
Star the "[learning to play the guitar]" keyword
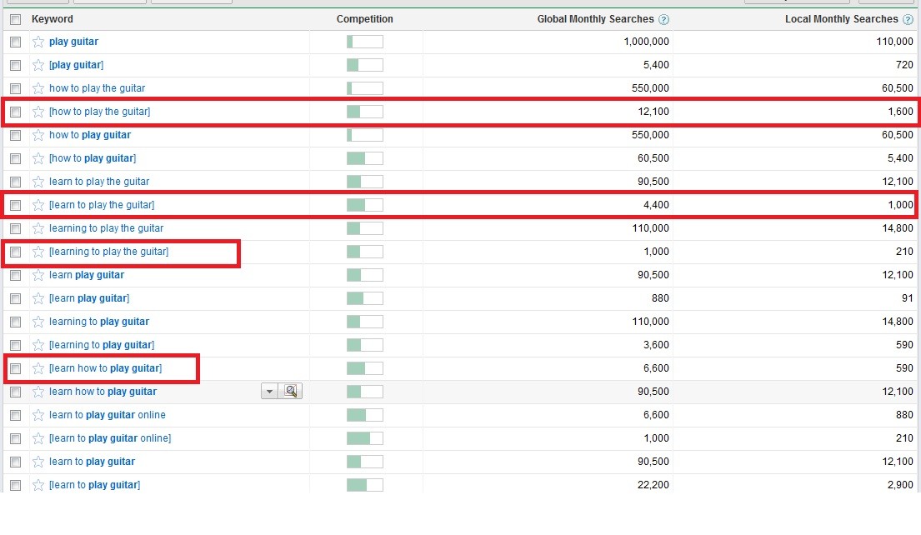coord(38,252)
